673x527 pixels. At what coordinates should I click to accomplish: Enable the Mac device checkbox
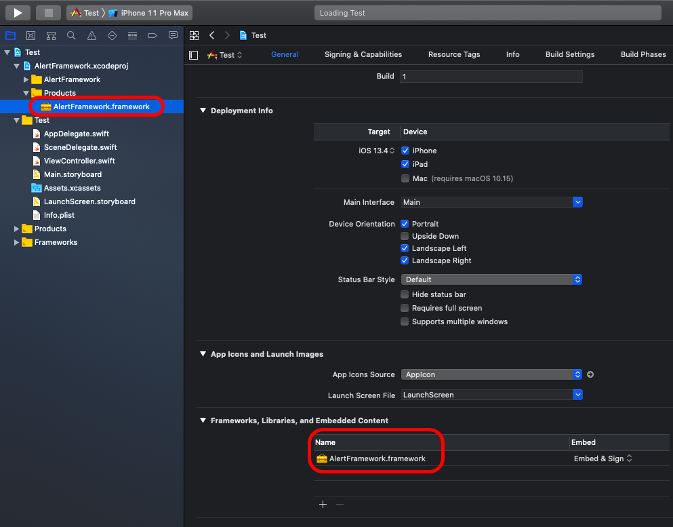[405, 178]
